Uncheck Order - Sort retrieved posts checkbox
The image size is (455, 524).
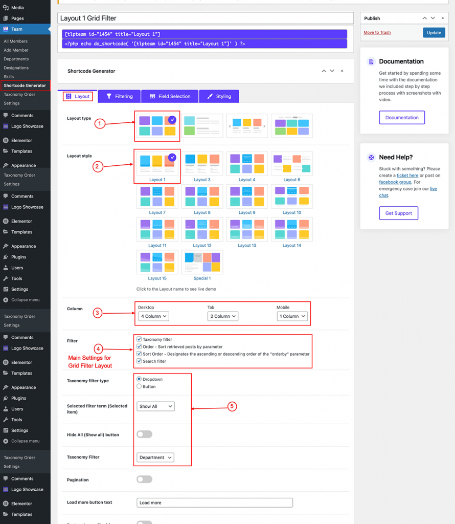139,346
